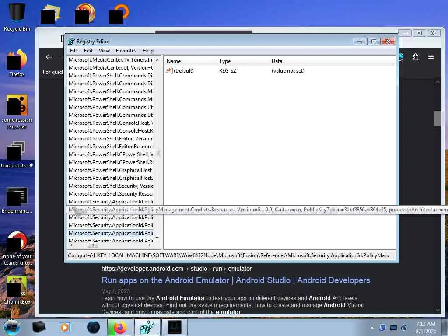Open the Help menu in Registry Editor
448x336 pixels.
[x=148, y=51]
